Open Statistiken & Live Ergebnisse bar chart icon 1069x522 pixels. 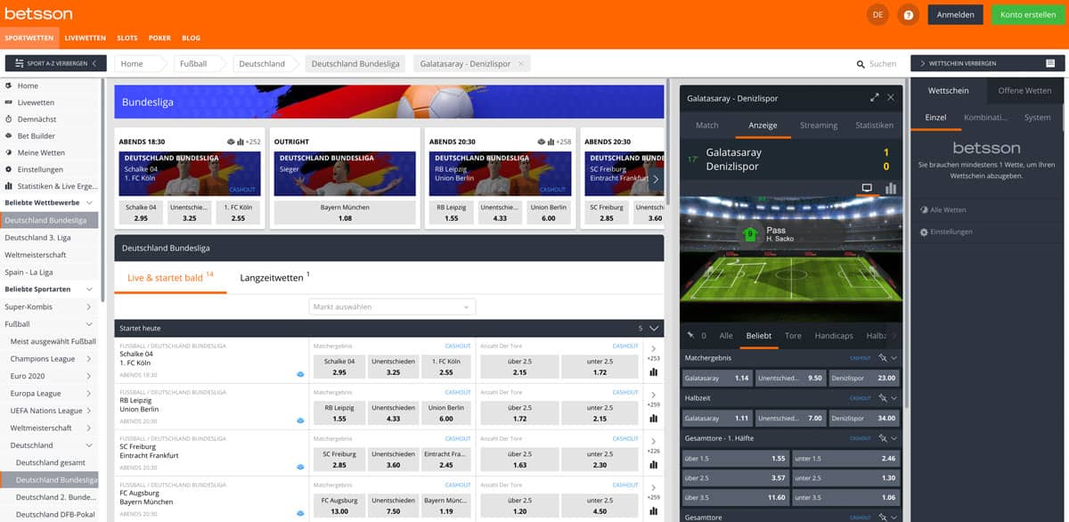click(x=8, y=186)
